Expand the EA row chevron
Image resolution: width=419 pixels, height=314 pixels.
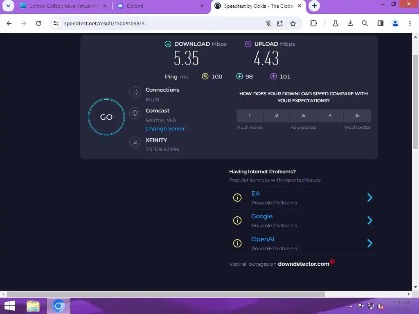370,197
